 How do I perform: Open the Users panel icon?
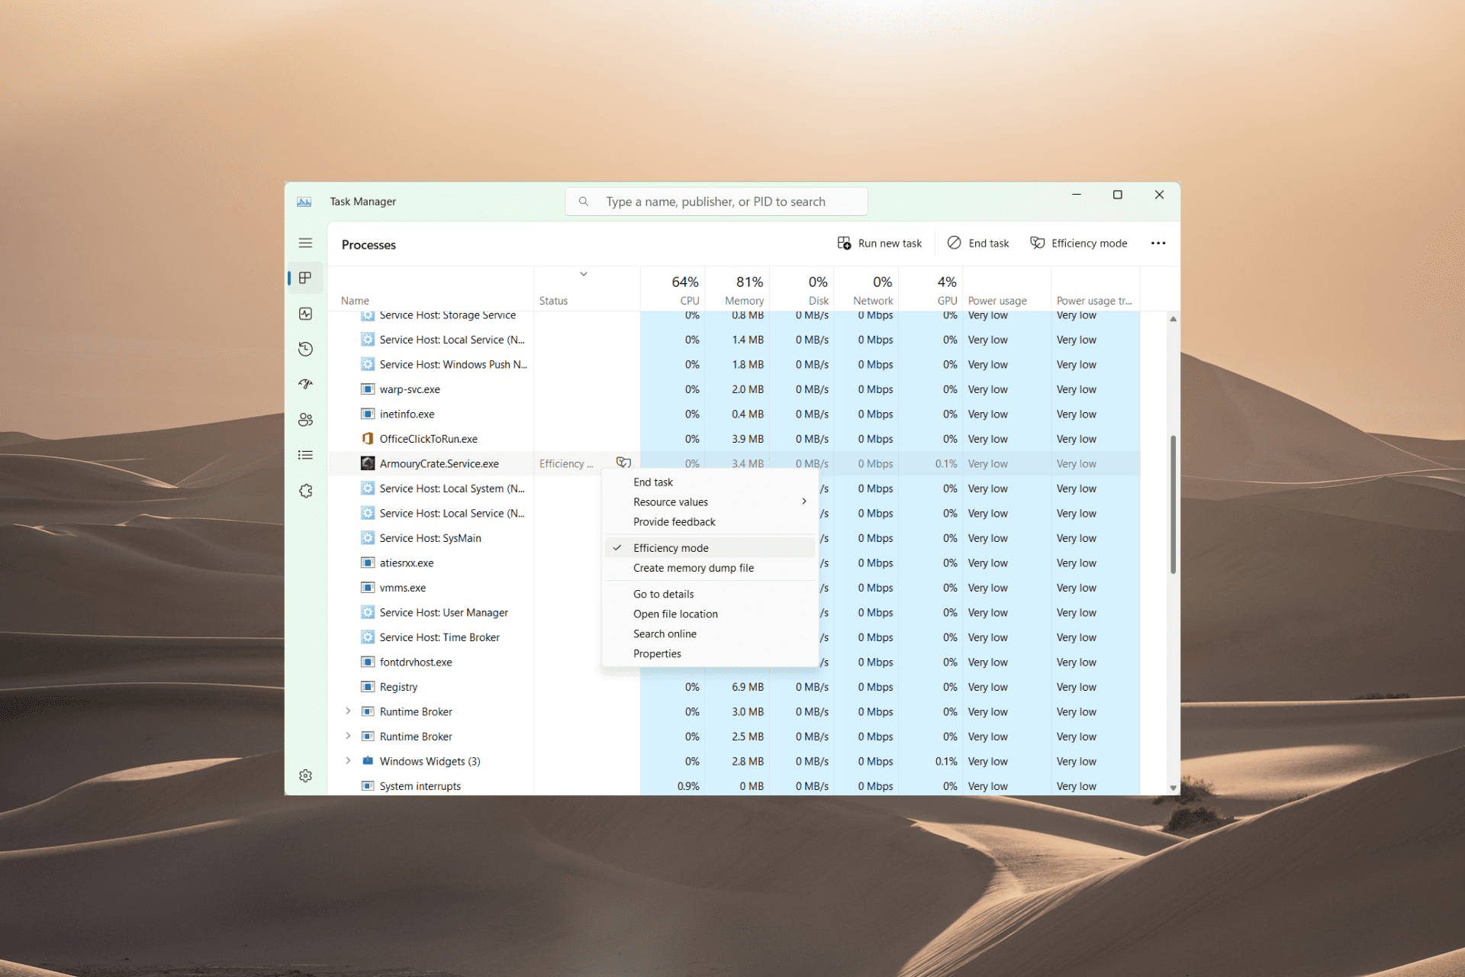[x=307, y=418]
